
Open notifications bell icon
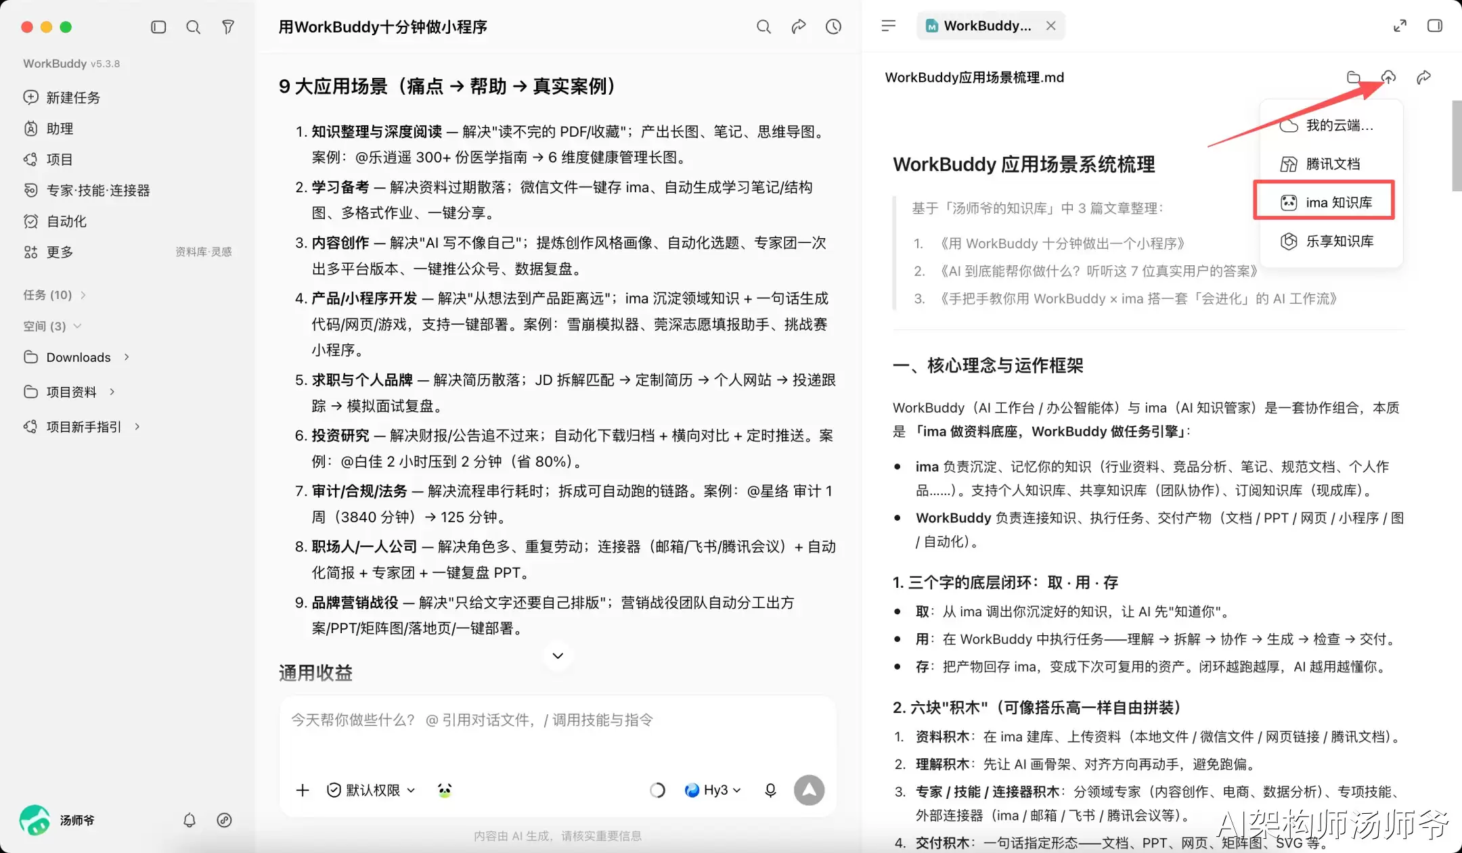[190, 820]
